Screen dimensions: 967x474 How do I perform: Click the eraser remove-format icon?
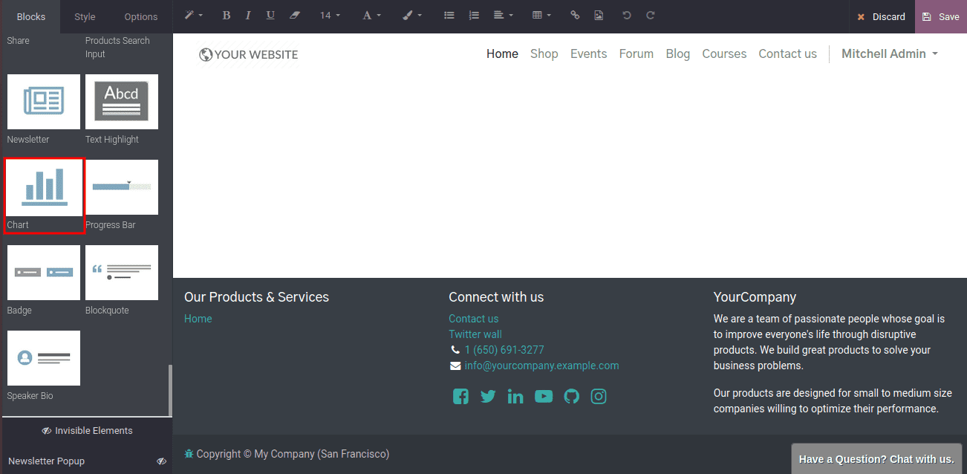click(295, 16)
